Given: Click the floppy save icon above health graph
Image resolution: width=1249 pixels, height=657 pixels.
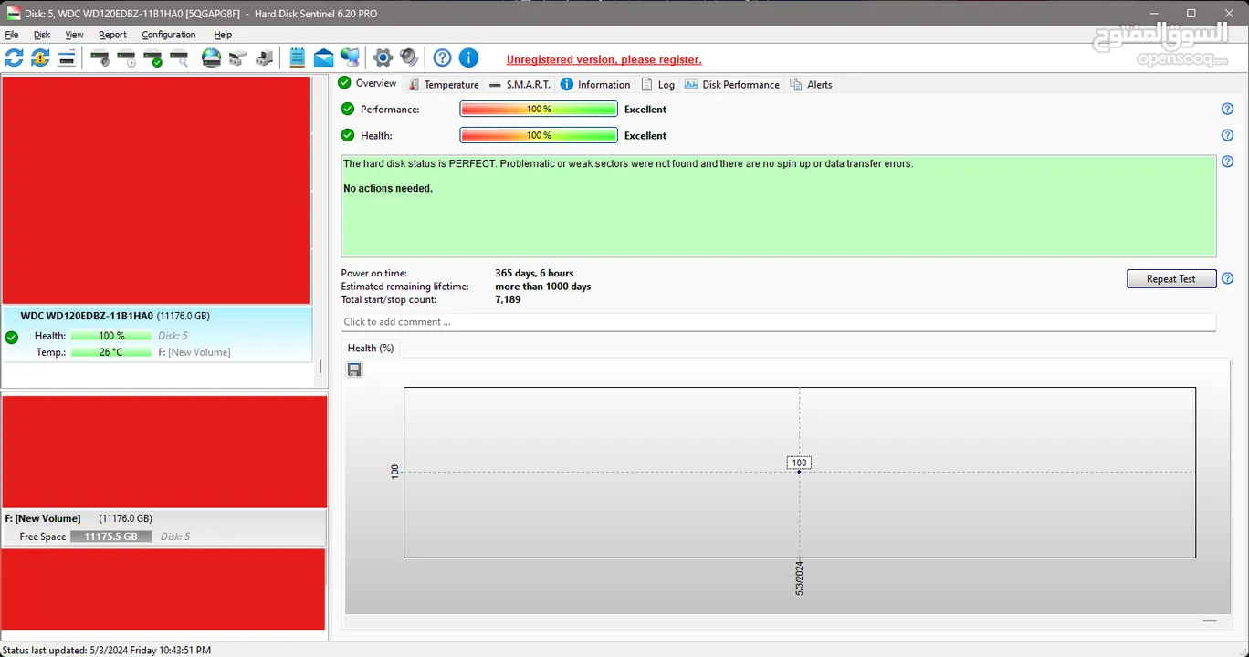Looking at the screenshot, I should click(x=354, y=370).
